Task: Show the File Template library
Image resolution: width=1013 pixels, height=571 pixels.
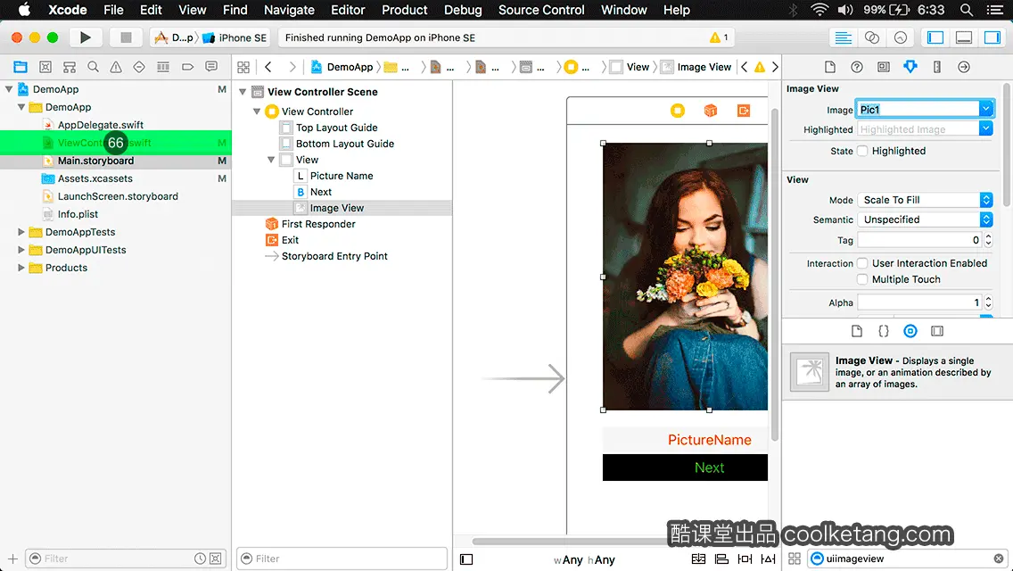Action: (857, 331)
